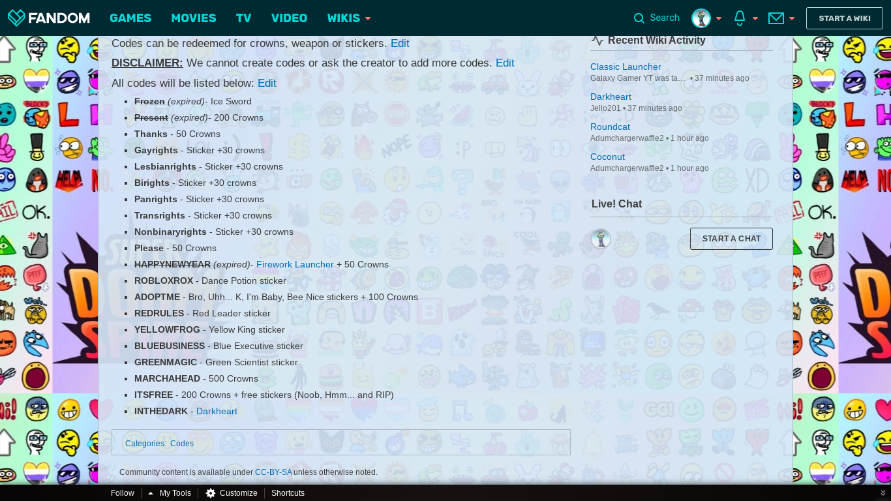Viewport: 891px width, 501px height.
Task: Click the Recent Wiki Activity heading
Action: tap(656, 40)
